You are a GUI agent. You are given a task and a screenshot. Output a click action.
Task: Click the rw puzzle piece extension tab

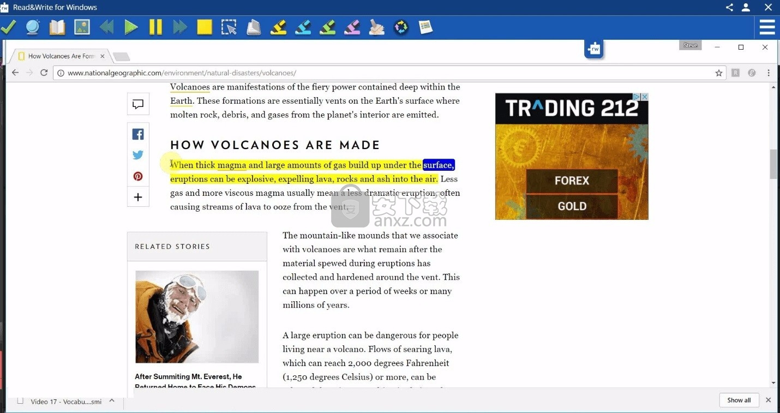pos(595,49)
